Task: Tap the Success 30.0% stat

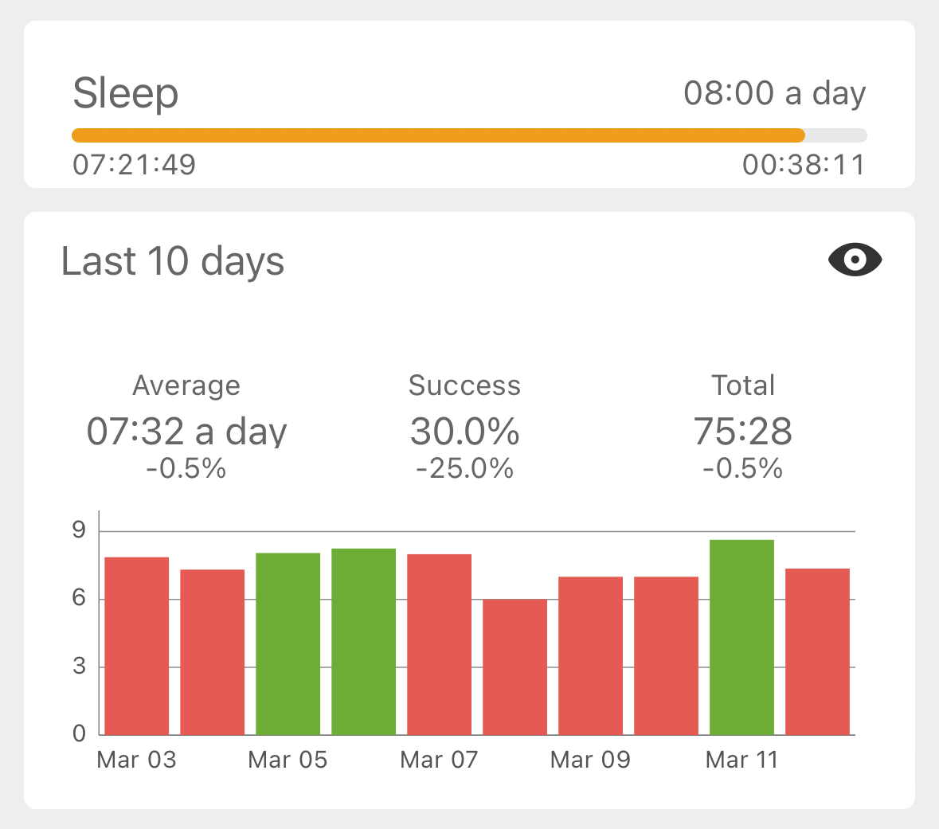Action: (x=464, y=430)
